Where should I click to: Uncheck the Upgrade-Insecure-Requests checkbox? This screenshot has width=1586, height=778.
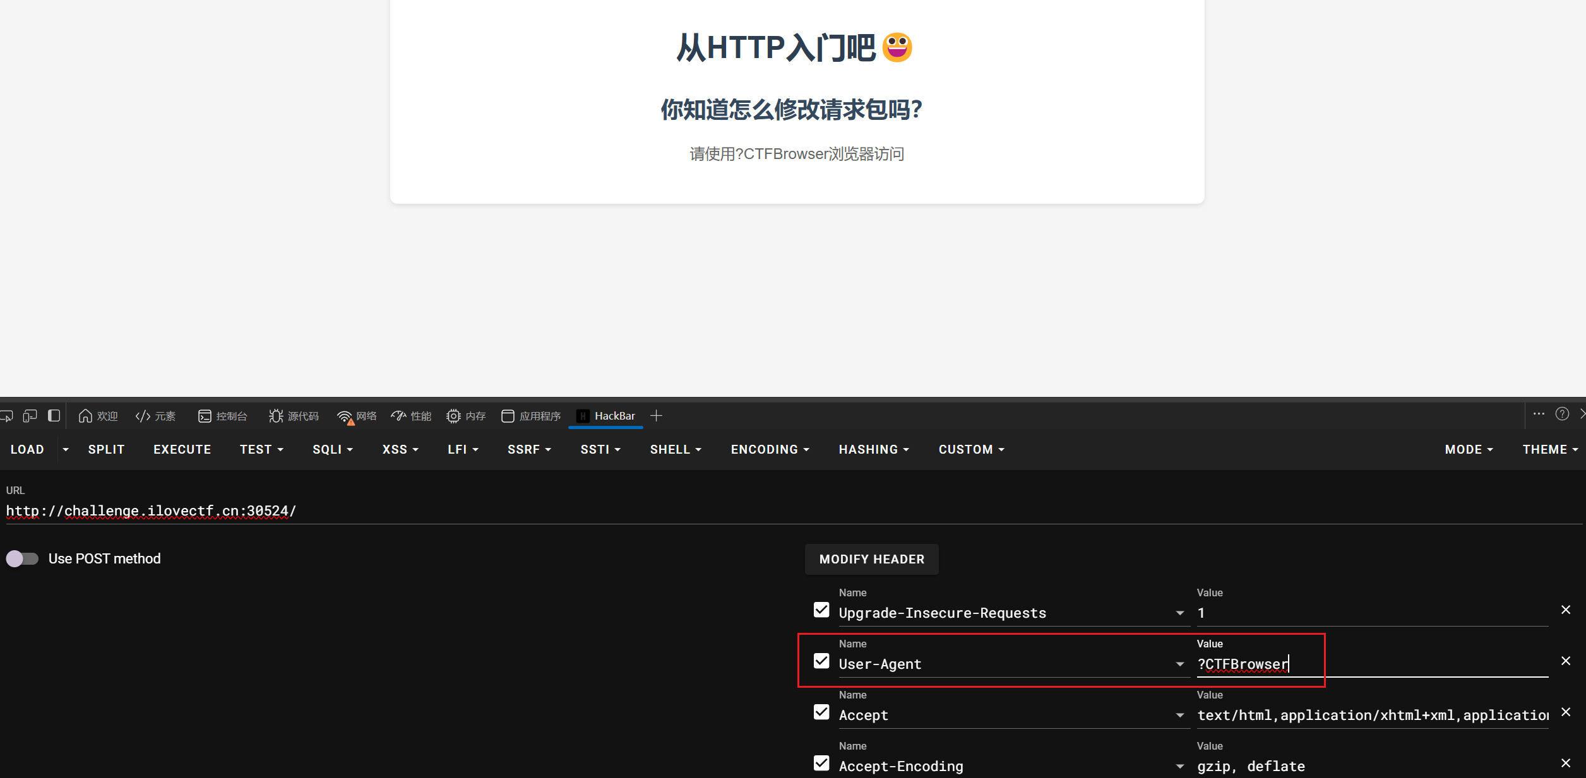(x=821, y=610)
